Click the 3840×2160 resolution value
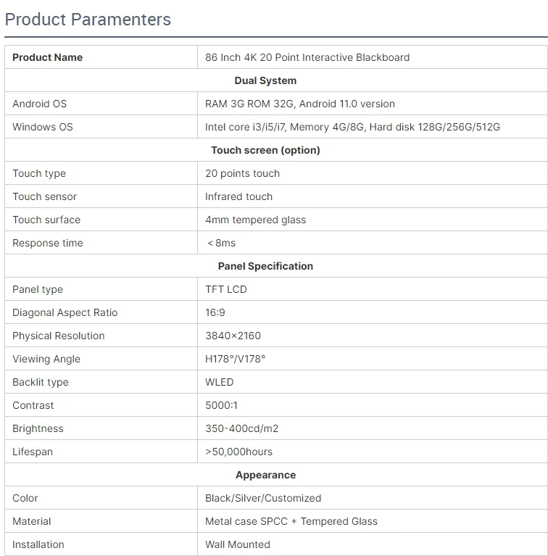This screenshot has width=548, height=556. (233, 336)
